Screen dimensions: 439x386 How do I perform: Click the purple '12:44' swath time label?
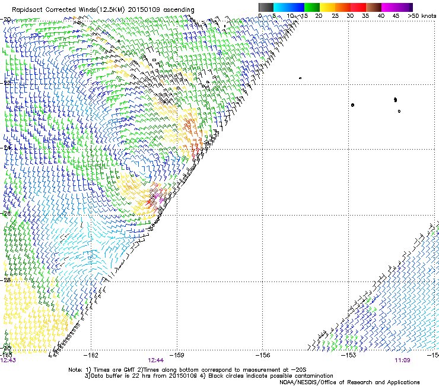click(155, 360)
